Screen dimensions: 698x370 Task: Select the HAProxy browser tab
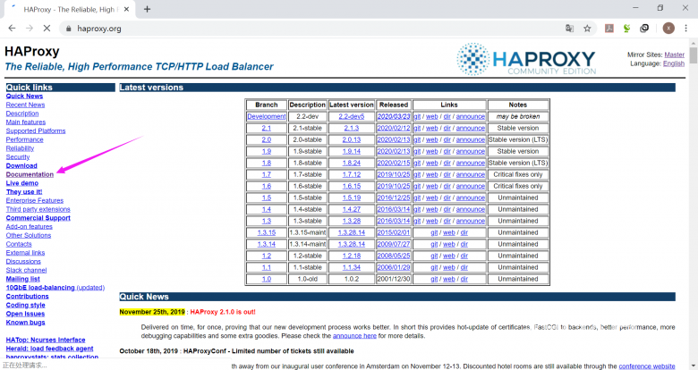tap(70, 9)
